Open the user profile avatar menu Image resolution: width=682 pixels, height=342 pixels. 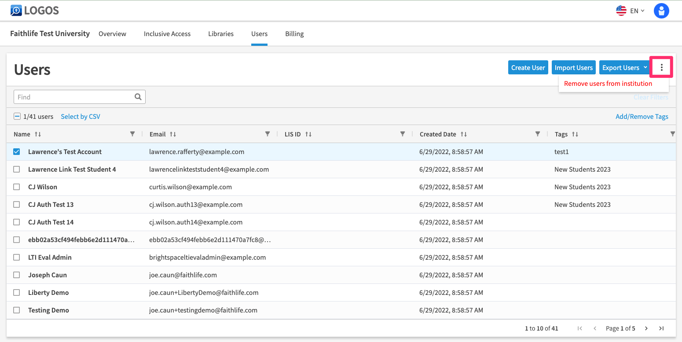point(661,11)
